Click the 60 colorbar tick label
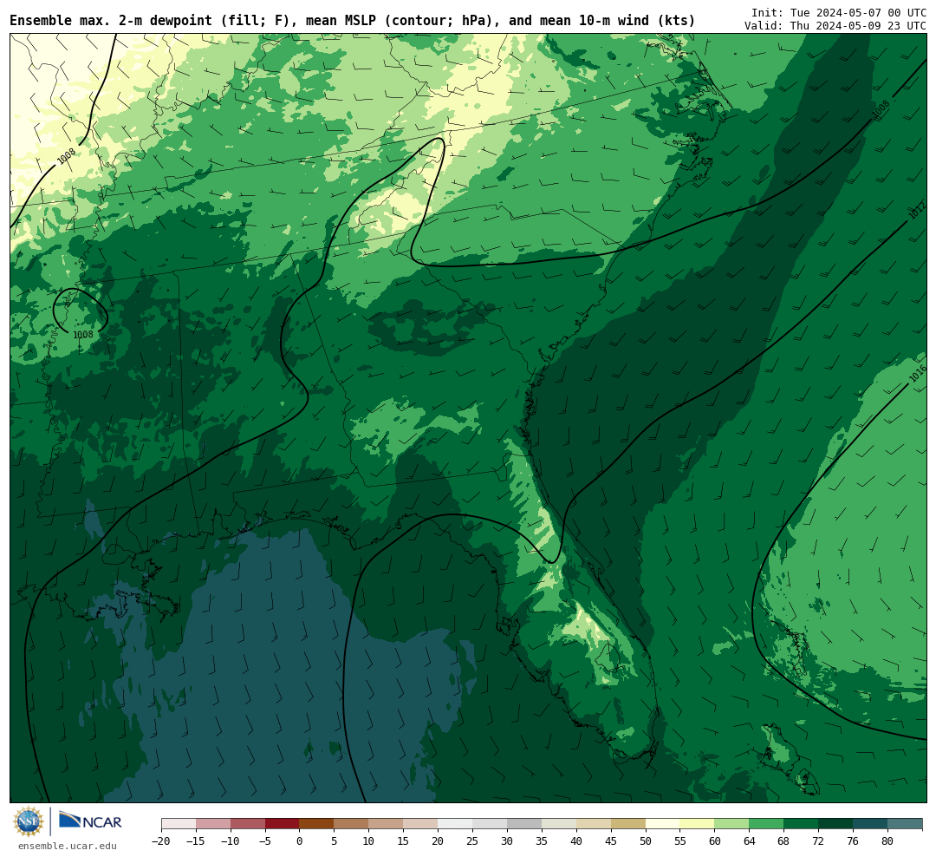936x857 pixels. (714, 841)
